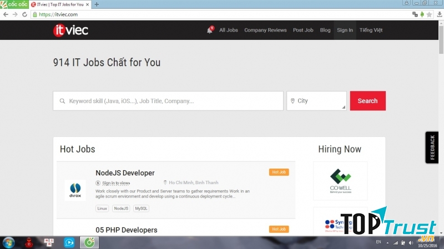The height and width of the screenshot is (249, 444).
Task: Click the red Search button
Action: click(367, 101)
